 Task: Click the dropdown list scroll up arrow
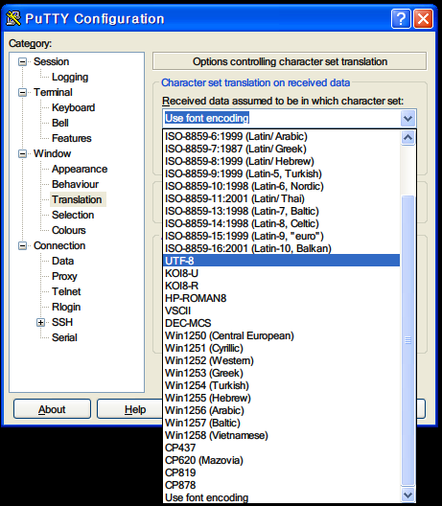pyautogui.click(x=407, y=138)
